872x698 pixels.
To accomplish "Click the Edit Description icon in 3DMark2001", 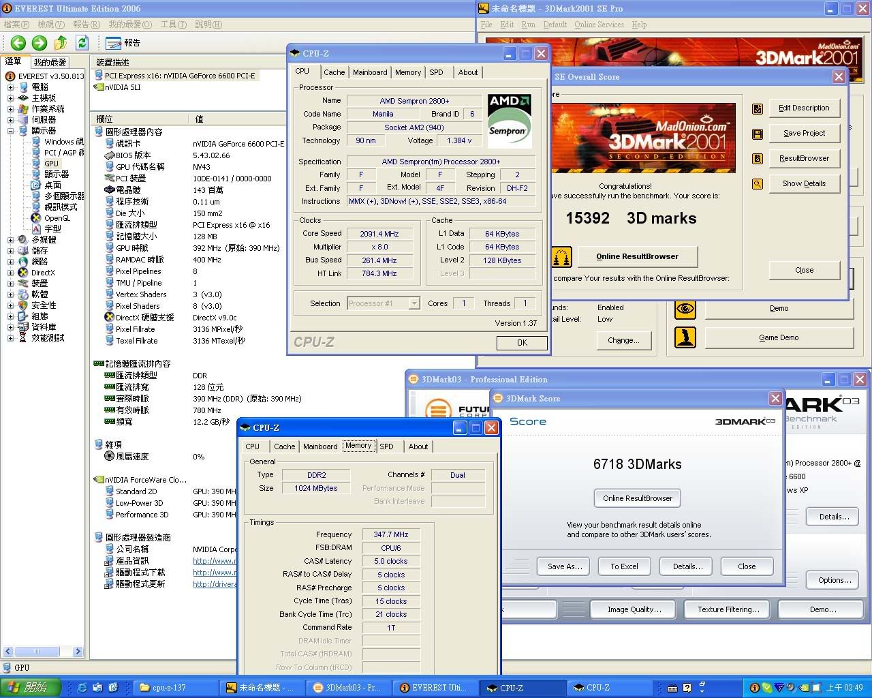I will (757, 108).
